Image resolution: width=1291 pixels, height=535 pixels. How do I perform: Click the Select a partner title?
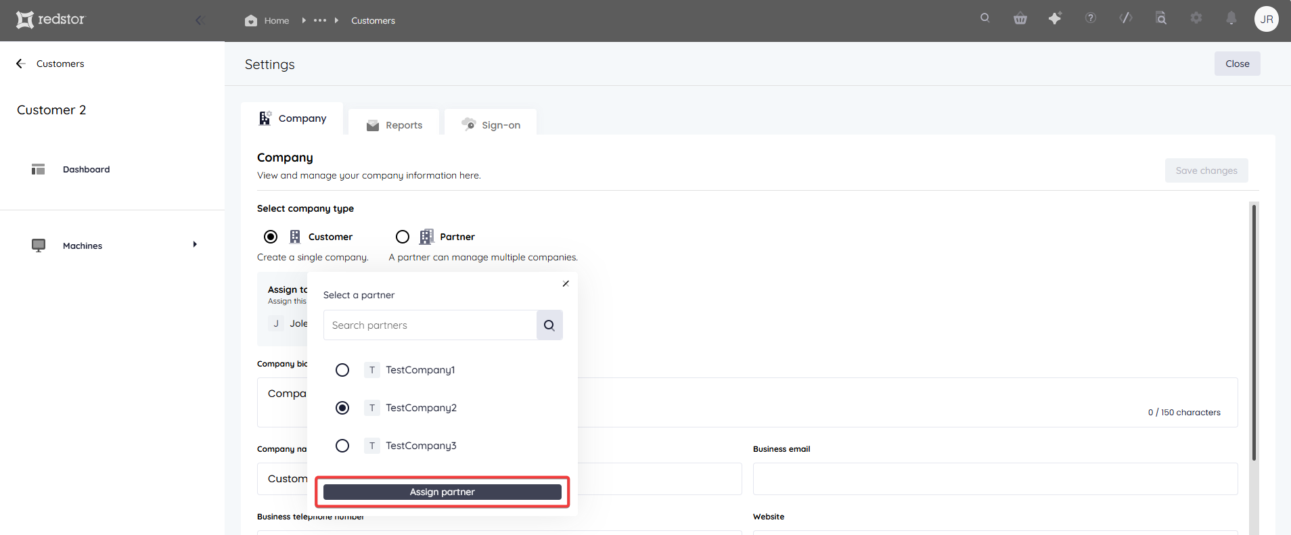tap(359, 295)
